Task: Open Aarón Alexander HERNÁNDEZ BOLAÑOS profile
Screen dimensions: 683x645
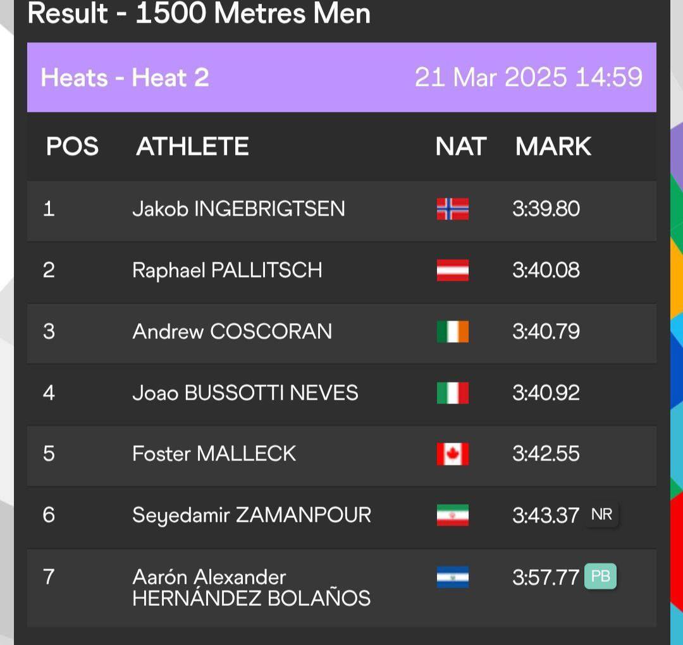Action: tap(251, 587)
